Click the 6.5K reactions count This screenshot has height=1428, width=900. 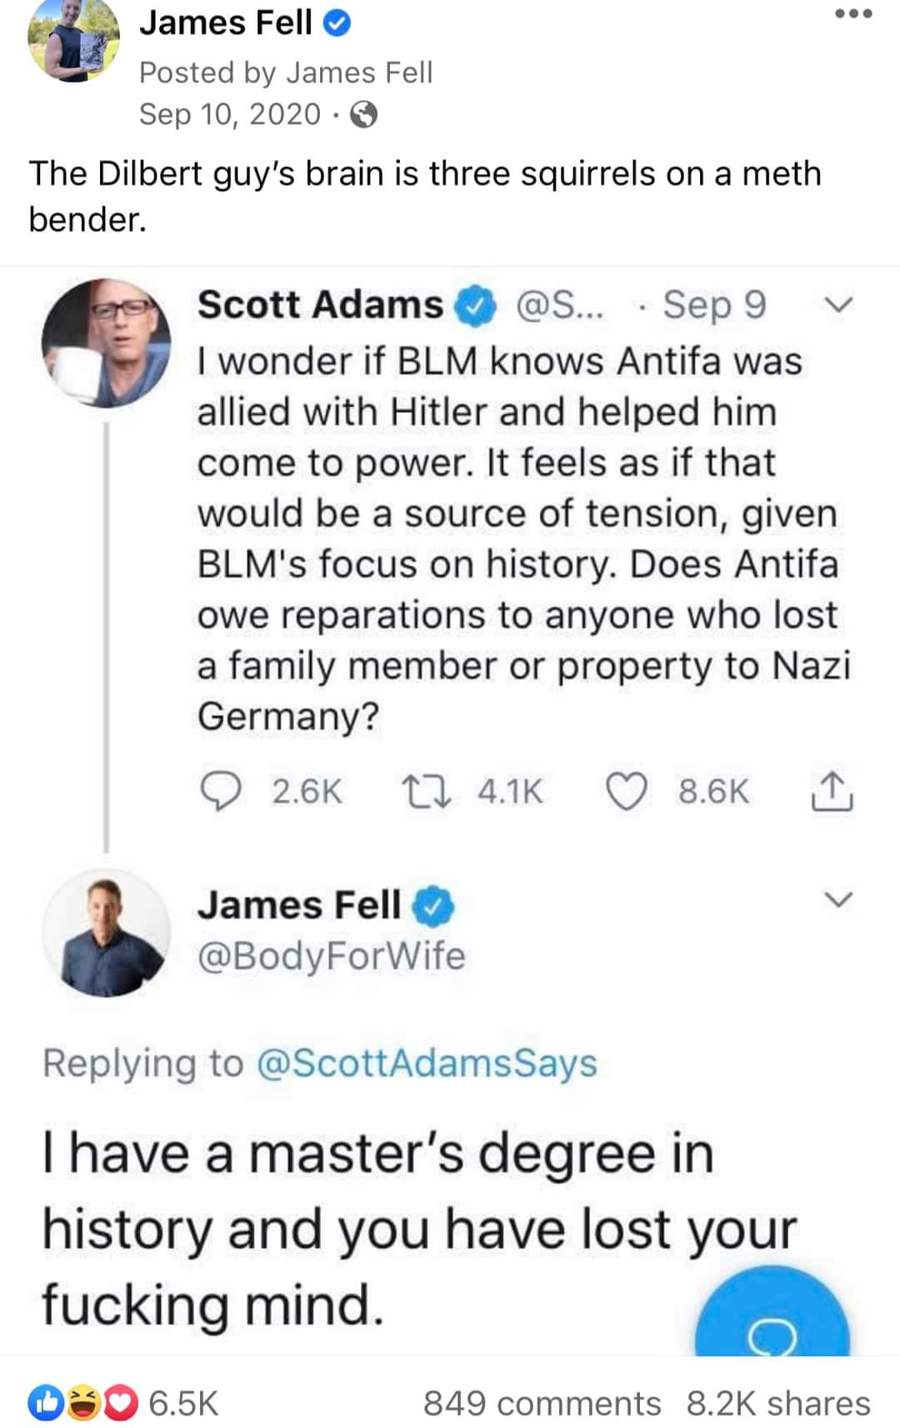[x=183, y=1403]
